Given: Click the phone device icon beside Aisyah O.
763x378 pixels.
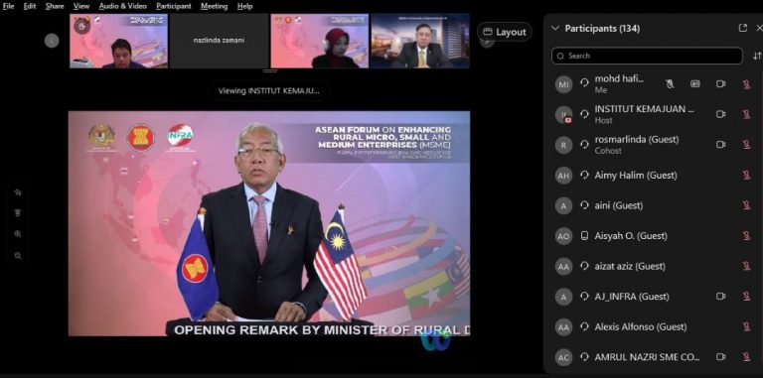Looking at the screenshot, I should [x=584, y=236].
